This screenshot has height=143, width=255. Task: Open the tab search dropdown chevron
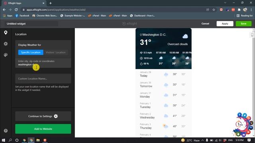click(225, 3)
